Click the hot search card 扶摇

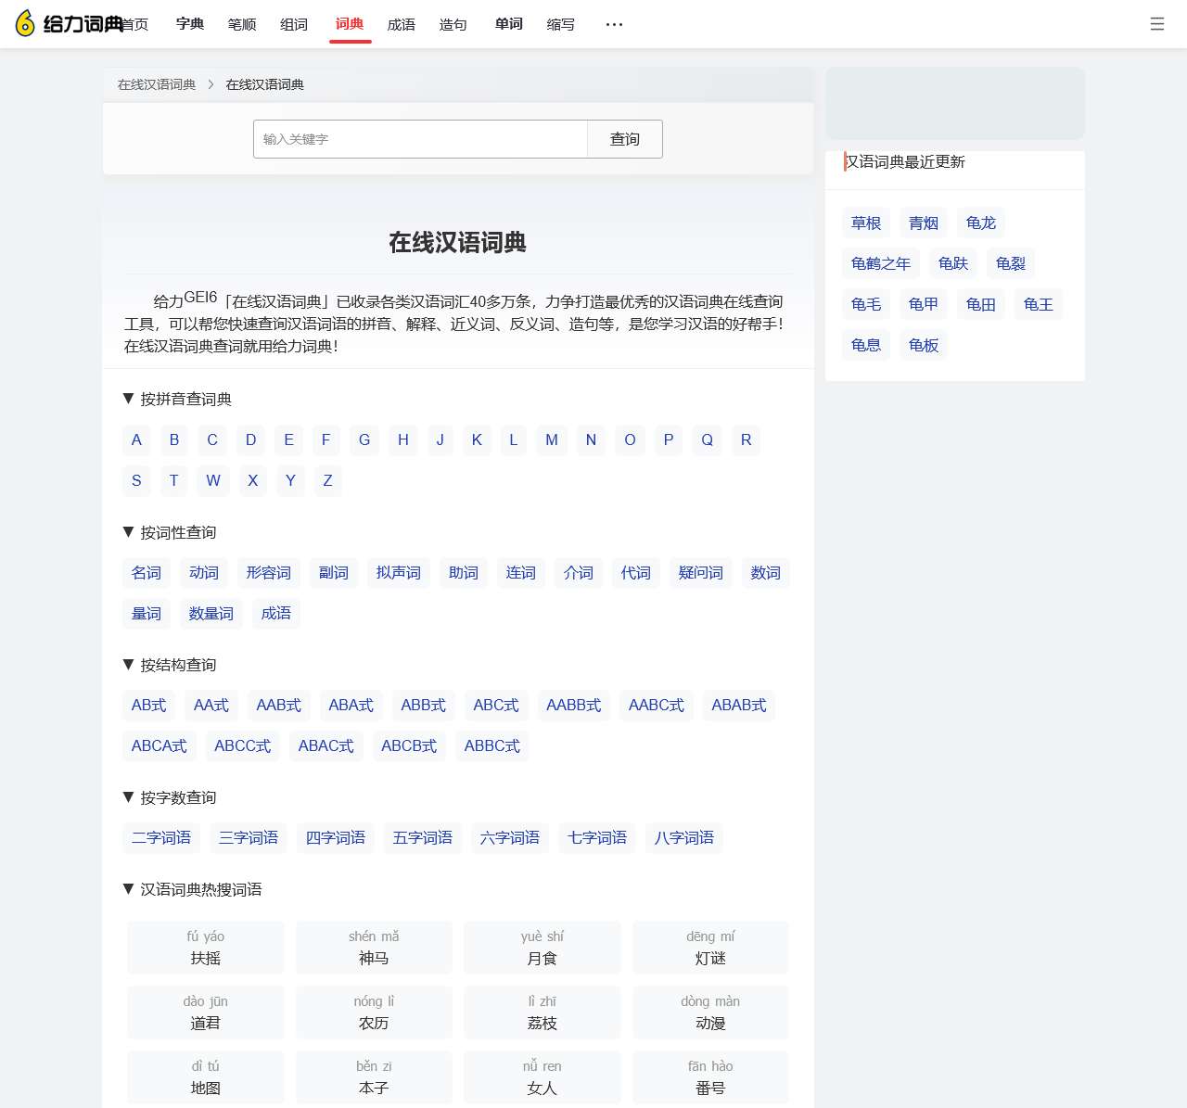[x=204, y=948]
